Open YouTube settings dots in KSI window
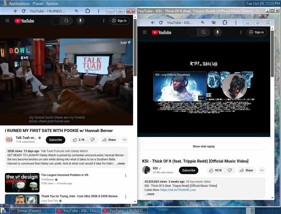 [x=241, y=32]
